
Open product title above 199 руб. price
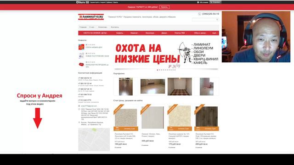[125, 136]
